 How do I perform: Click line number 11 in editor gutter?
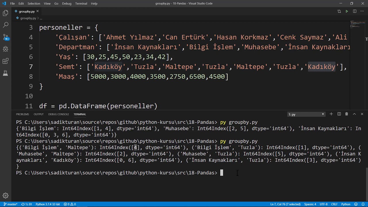coord(29,106)
